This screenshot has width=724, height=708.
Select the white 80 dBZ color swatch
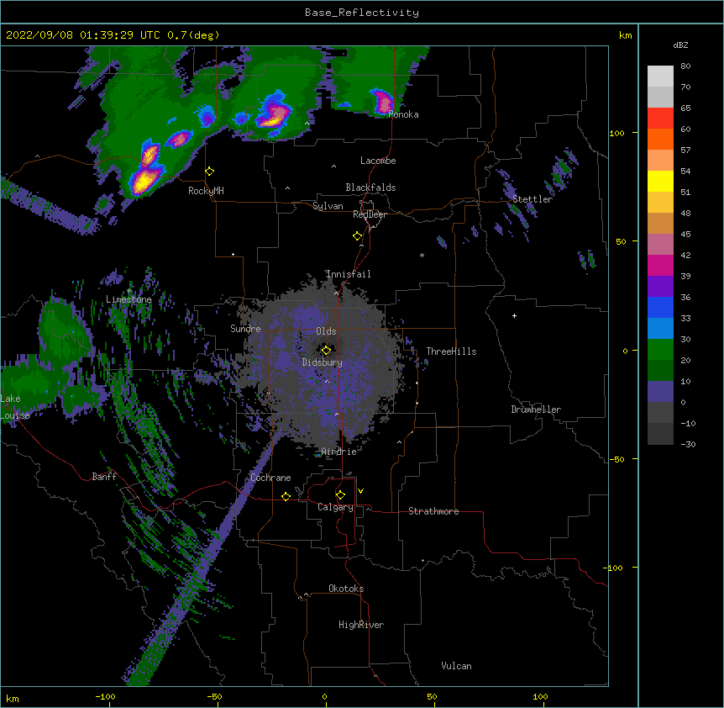tap(660, 77)
